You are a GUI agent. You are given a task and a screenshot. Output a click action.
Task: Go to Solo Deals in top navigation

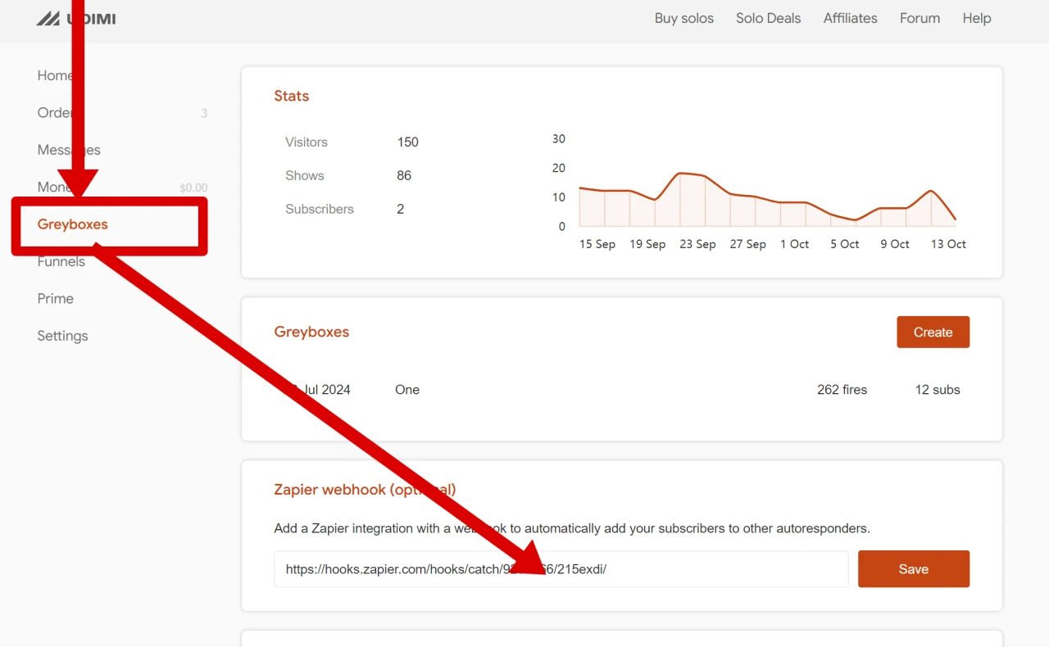(x=768, y=18)
